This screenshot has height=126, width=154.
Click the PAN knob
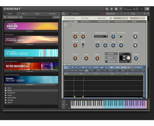point(105,45)
